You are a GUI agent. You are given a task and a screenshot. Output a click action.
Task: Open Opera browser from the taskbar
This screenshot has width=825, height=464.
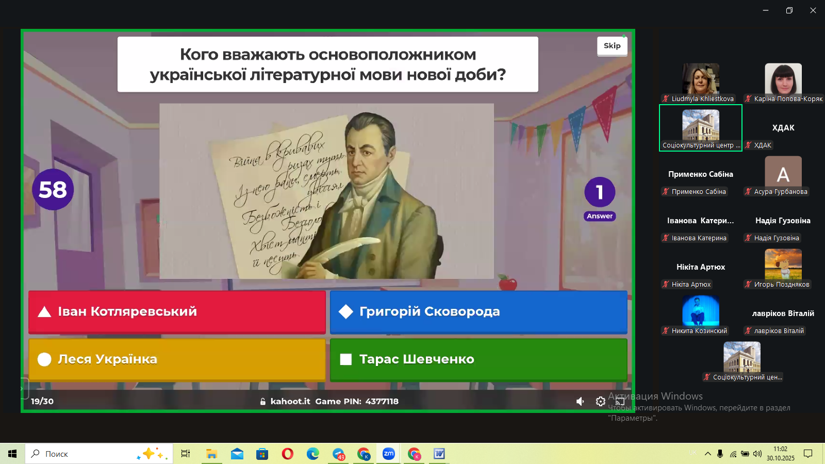click(x=288, y=454)
